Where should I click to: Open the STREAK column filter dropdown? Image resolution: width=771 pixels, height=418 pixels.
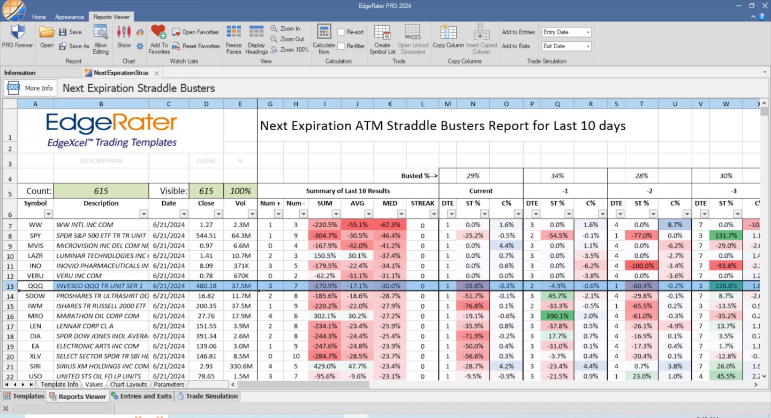(x=433, y=214)
